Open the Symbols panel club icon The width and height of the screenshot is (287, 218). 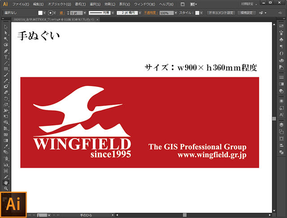(281, 39)
